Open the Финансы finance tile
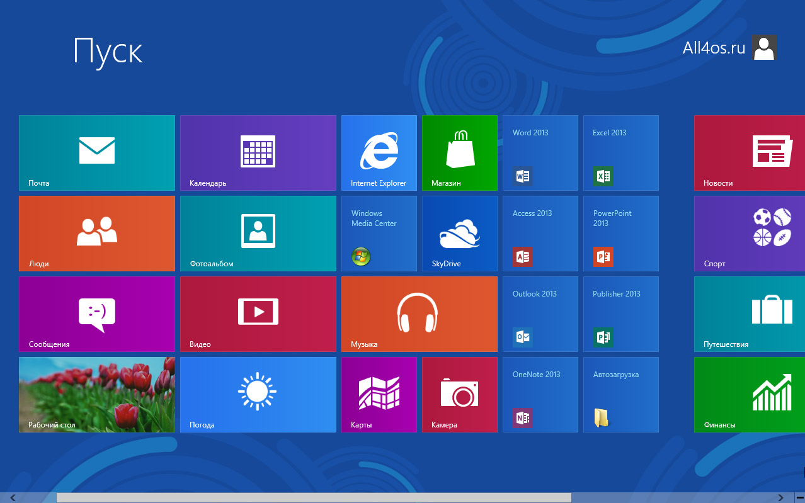Viewport: 805px width, 503px height. [750, 395]
